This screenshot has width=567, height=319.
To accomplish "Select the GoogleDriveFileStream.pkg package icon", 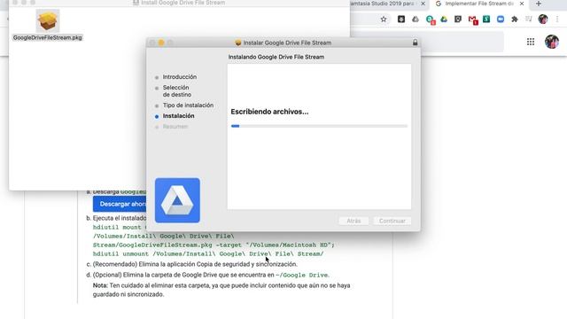I will 47,21.
